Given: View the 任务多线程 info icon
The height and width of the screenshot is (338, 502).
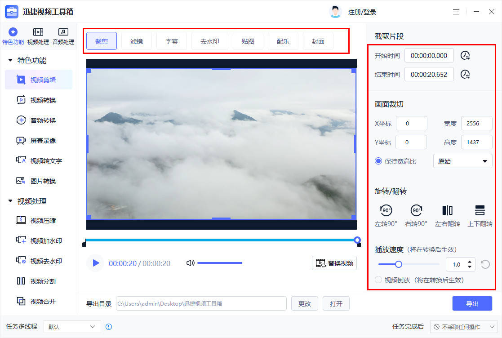Looking at the screenshot, I should [x=109, y=326].
